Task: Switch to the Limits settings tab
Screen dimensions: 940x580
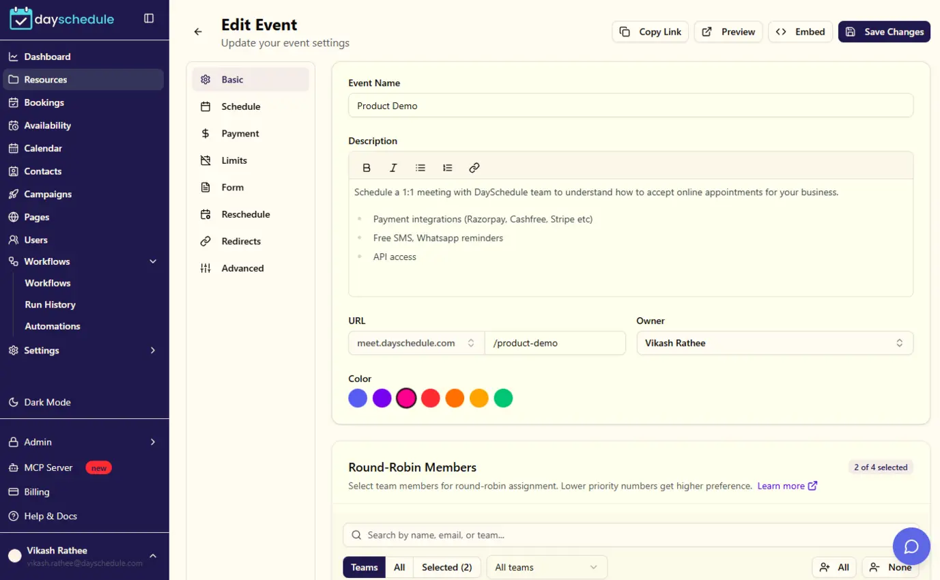Action: click(x=251, y=160)
